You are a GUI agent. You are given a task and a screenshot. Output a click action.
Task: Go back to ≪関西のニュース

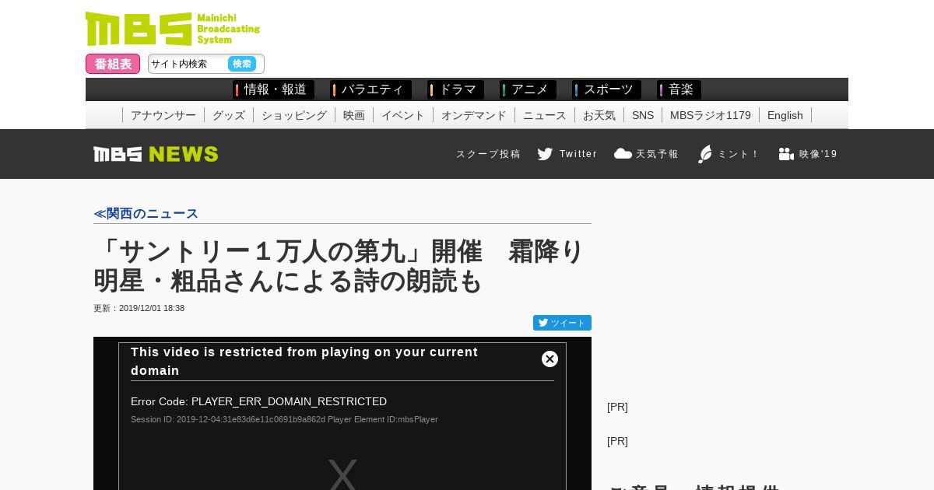pos(146,213)
